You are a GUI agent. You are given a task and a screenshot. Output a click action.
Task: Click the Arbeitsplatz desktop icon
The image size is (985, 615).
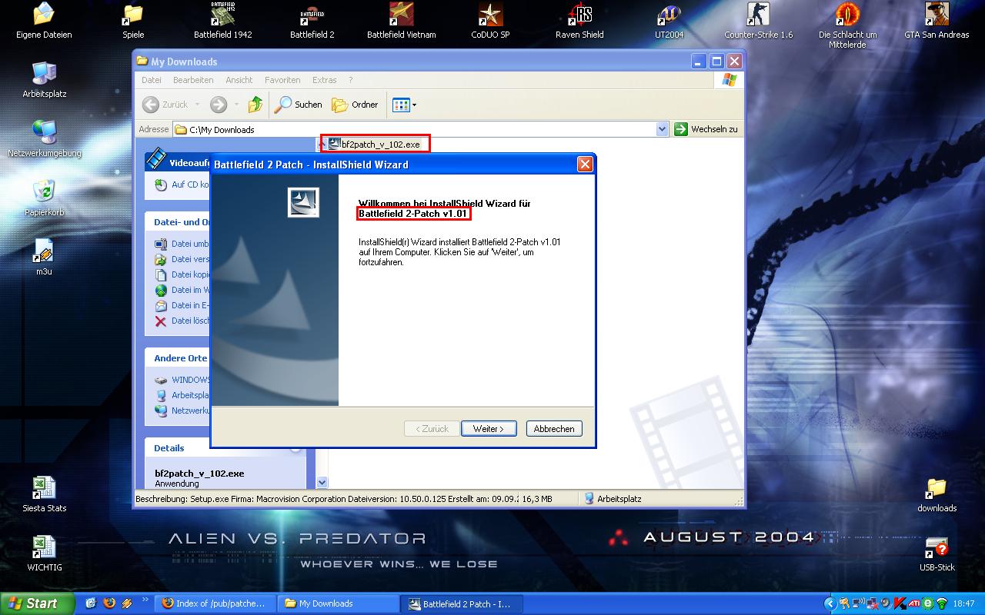click(x=44, y=80)
